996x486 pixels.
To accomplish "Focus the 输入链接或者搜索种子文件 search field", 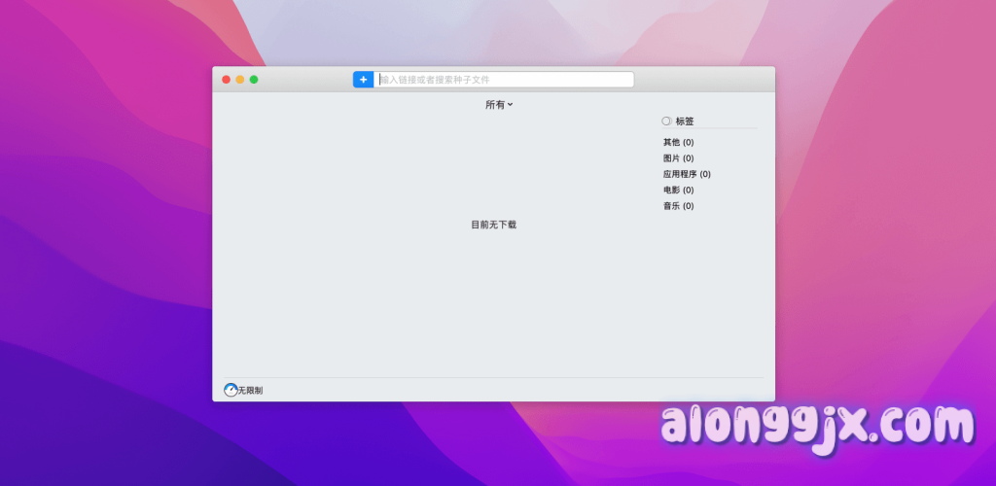I will point(504,80).
